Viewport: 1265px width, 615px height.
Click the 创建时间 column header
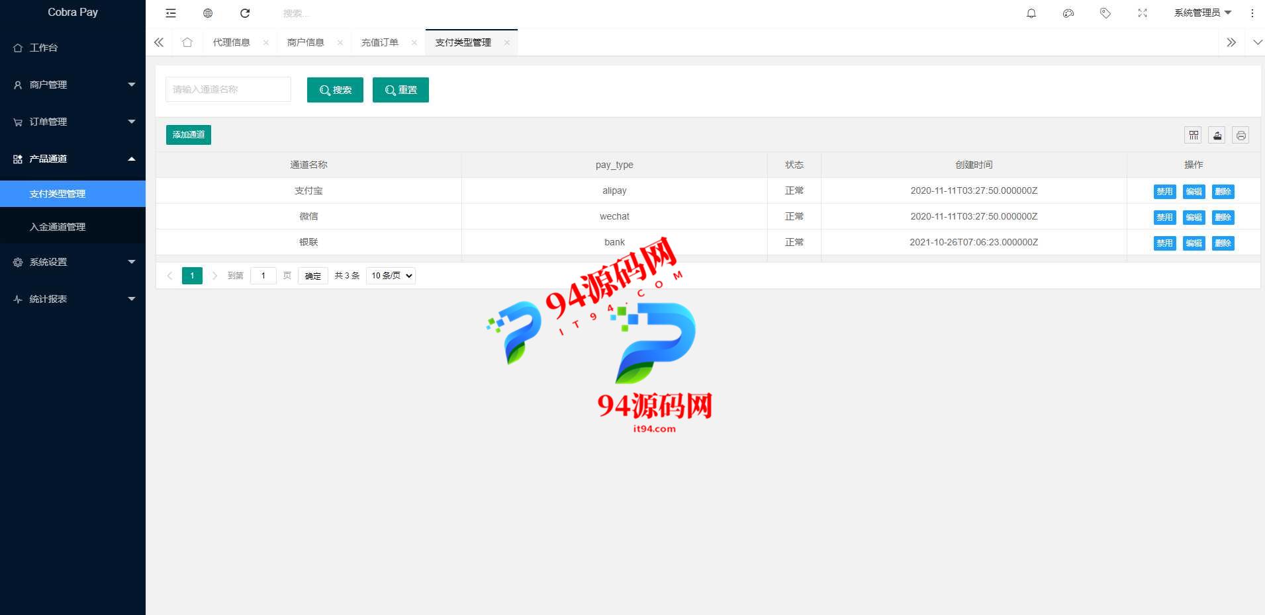pyautogui.click(x=974, y=165)
